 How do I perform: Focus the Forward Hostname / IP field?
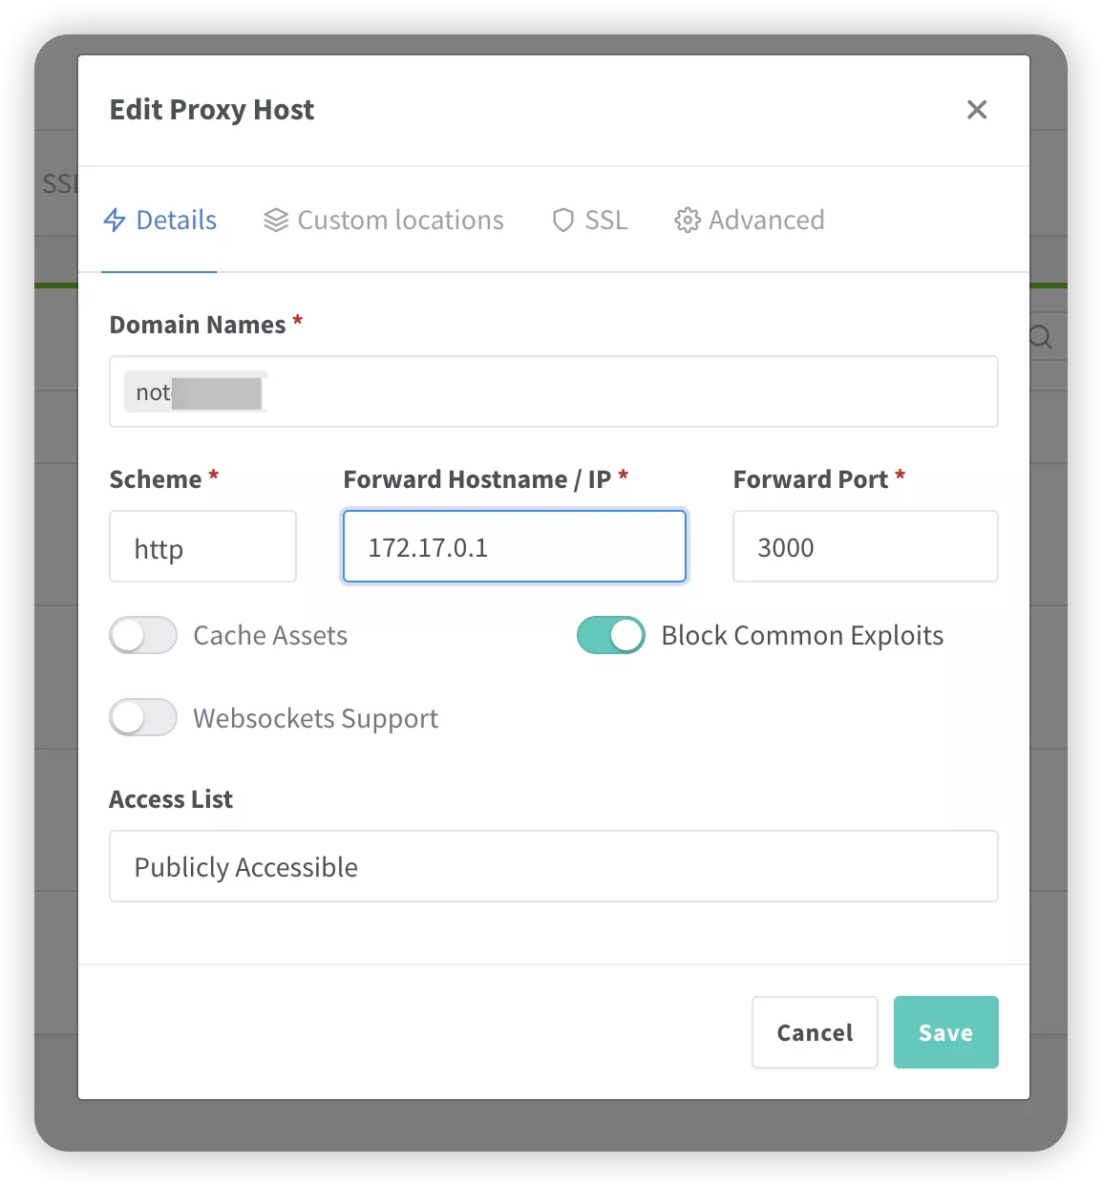(515, 546)
